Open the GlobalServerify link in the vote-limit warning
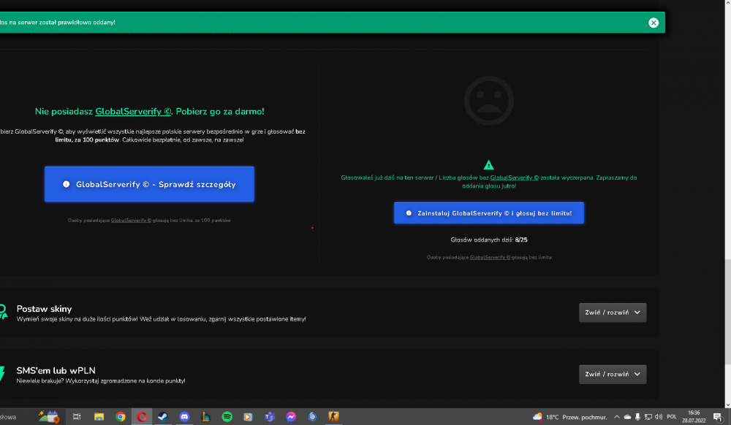Screen dimensions: 731x425 [x=514, y=178]
